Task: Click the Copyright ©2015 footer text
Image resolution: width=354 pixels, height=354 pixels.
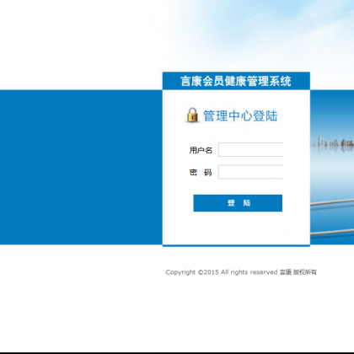Action: pos(192,272)
